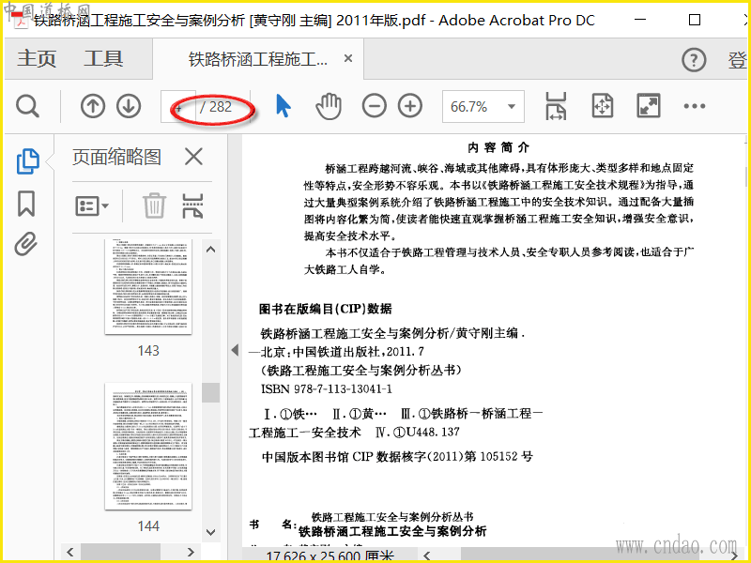The image size is (751, 563).
Task: Enter full screen view mode
Action: [x=649, y=106]
